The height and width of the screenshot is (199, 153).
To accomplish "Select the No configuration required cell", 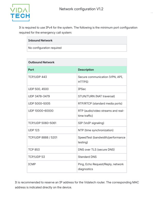I will pos(77,48).
